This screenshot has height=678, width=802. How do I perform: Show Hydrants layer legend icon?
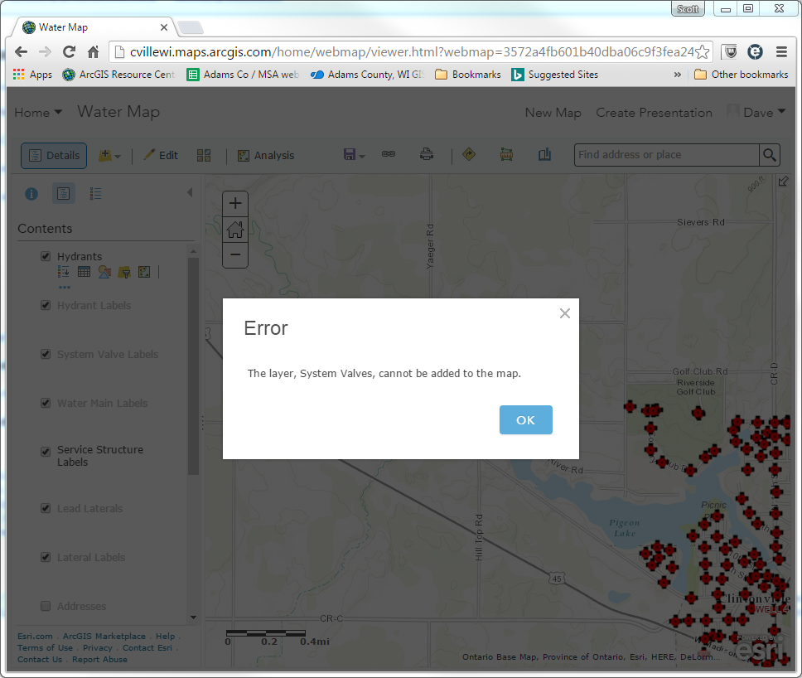point(64,272)
